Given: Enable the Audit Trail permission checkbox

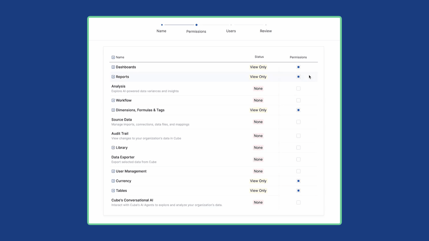Looking at the screenshot, I should click(298, 136).
